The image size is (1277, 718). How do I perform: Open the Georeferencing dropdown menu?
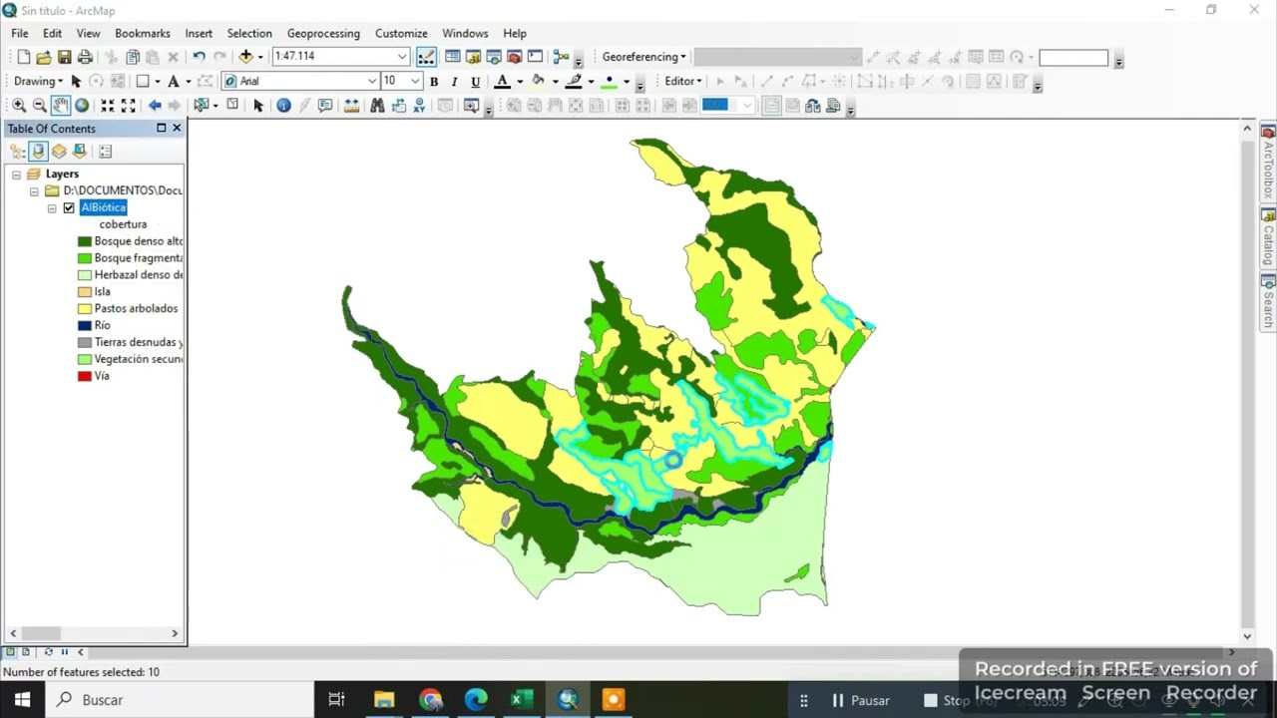[643, 57]
